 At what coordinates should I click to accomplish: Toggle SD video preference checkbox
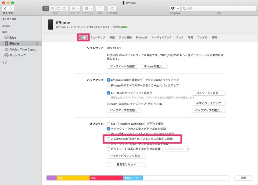click(x=108, y=124)
